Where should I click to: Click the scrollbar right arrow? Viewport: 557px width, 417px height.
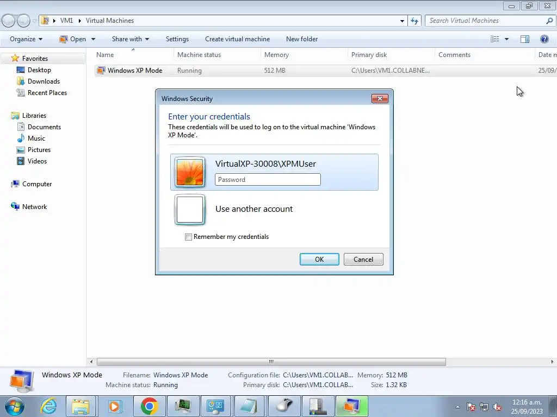(x=552, y=362)
